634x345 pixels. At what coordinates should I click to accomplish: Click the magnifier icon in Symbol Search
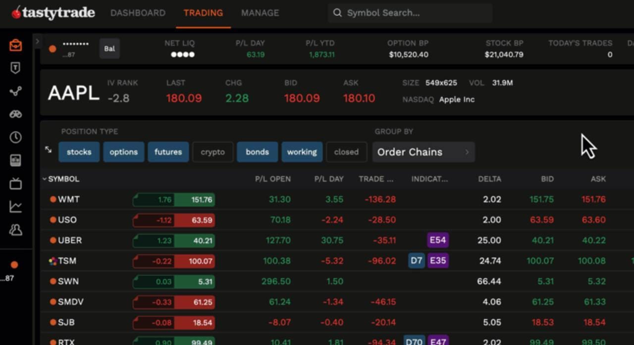click(337, 13)
